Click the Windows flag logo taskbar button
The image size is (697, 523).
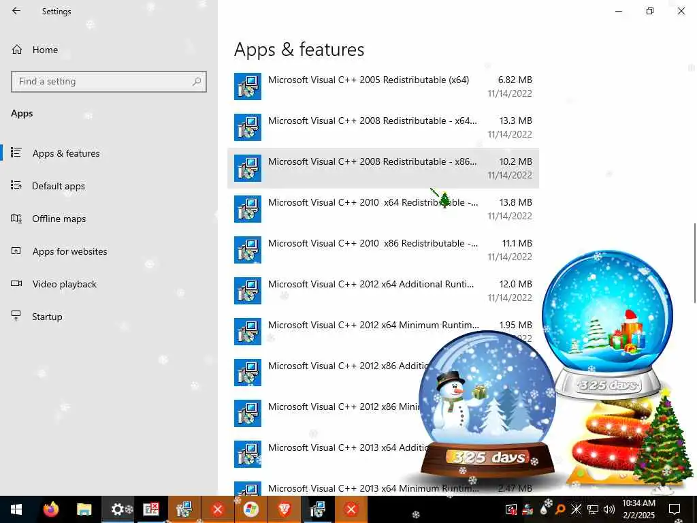[x=251, y=509]
